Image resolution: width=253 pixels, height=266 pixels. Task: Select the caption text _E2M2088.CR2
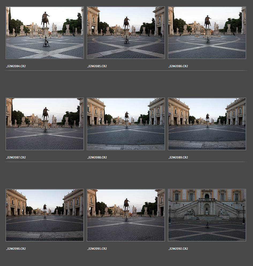pos(97,157)
